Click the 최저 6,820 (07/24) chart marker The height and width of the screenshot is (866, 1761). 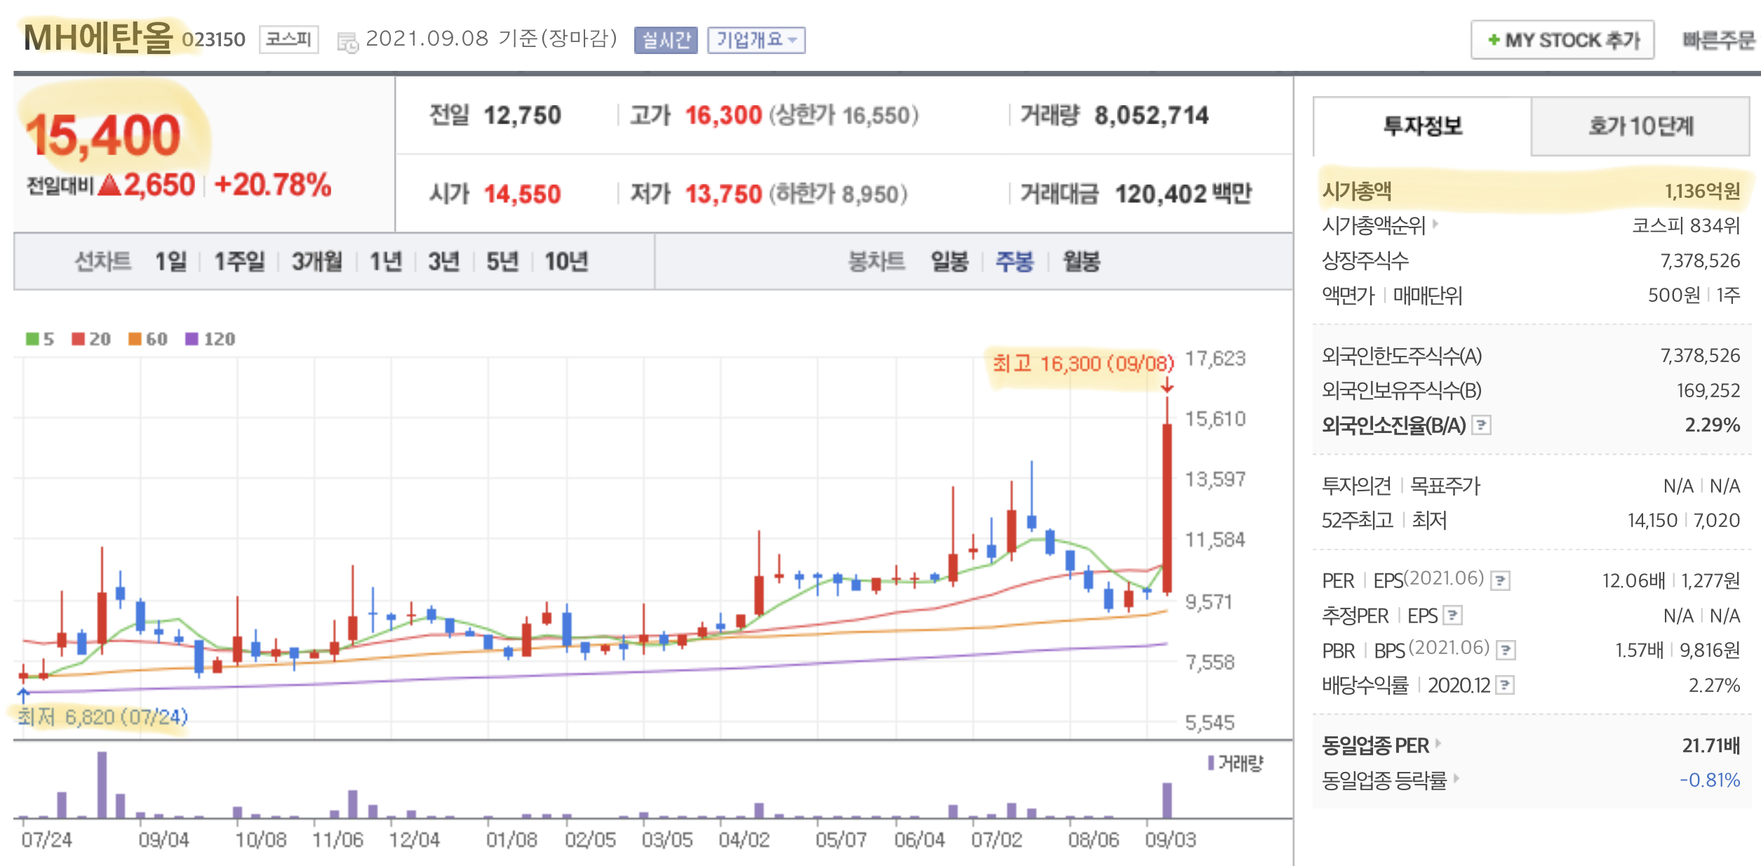(x=102, y=717)
